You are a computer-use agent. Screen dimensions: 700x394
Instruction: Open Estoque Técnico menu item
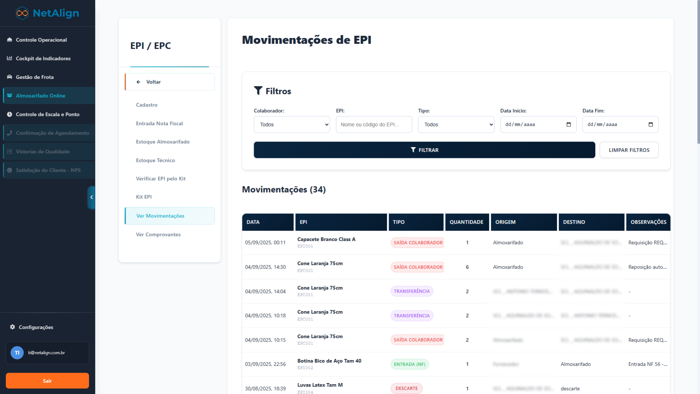tap(155, 161)
